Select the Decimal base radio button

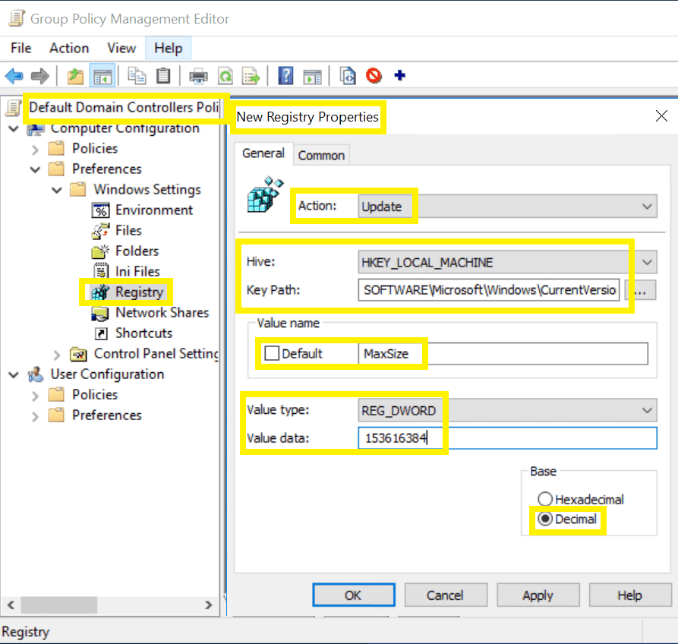(x=545, y=519)
